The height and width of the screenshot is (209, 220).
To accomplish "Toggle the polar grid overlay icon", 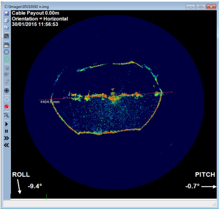I will 7,91.
